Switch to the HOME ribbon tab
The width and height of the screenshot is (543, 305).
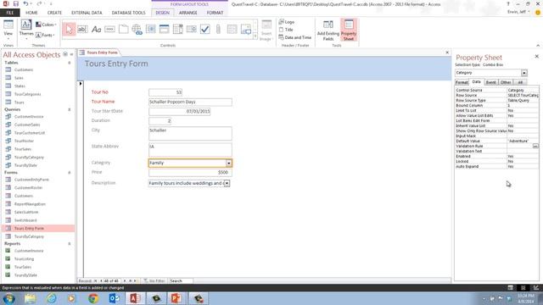click(x=31, y=13)
